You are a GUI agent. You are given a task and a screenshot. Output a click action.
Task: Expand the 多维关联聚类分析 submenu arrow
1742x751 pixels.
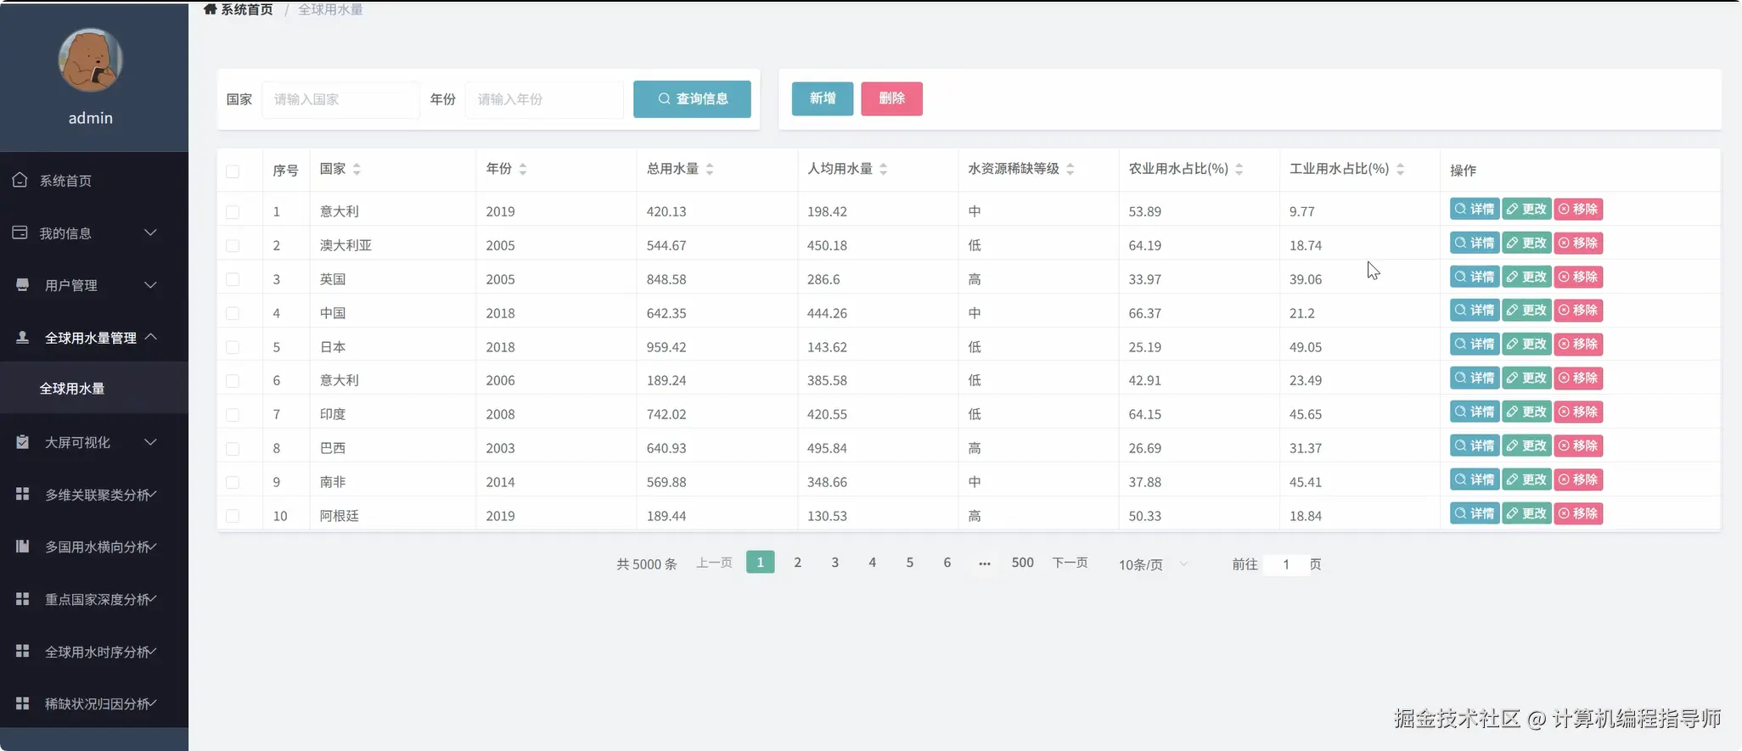click(x=152, y=494)
